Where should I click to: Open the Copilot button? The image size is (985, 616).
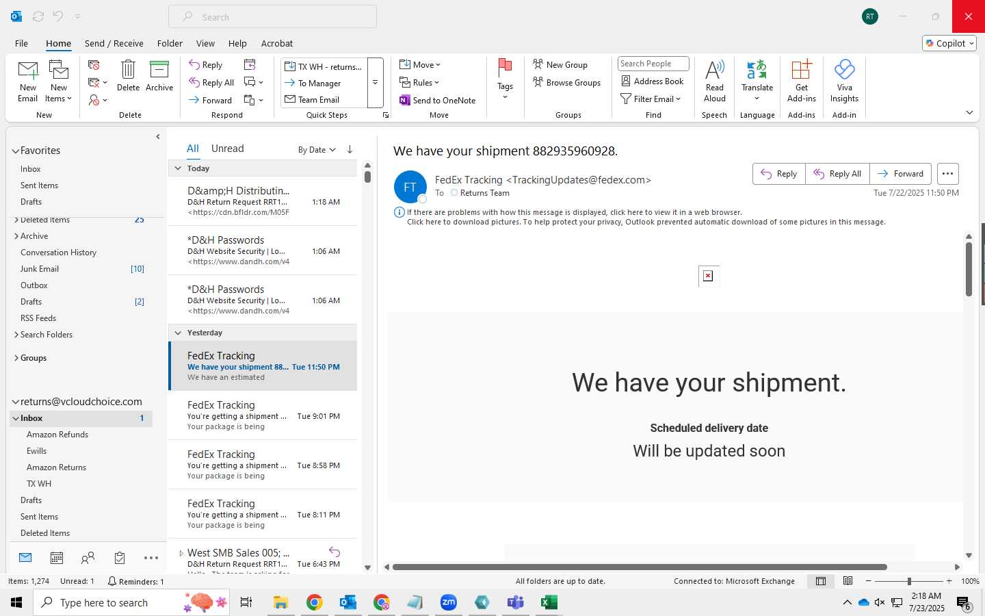tap(949, 43)
